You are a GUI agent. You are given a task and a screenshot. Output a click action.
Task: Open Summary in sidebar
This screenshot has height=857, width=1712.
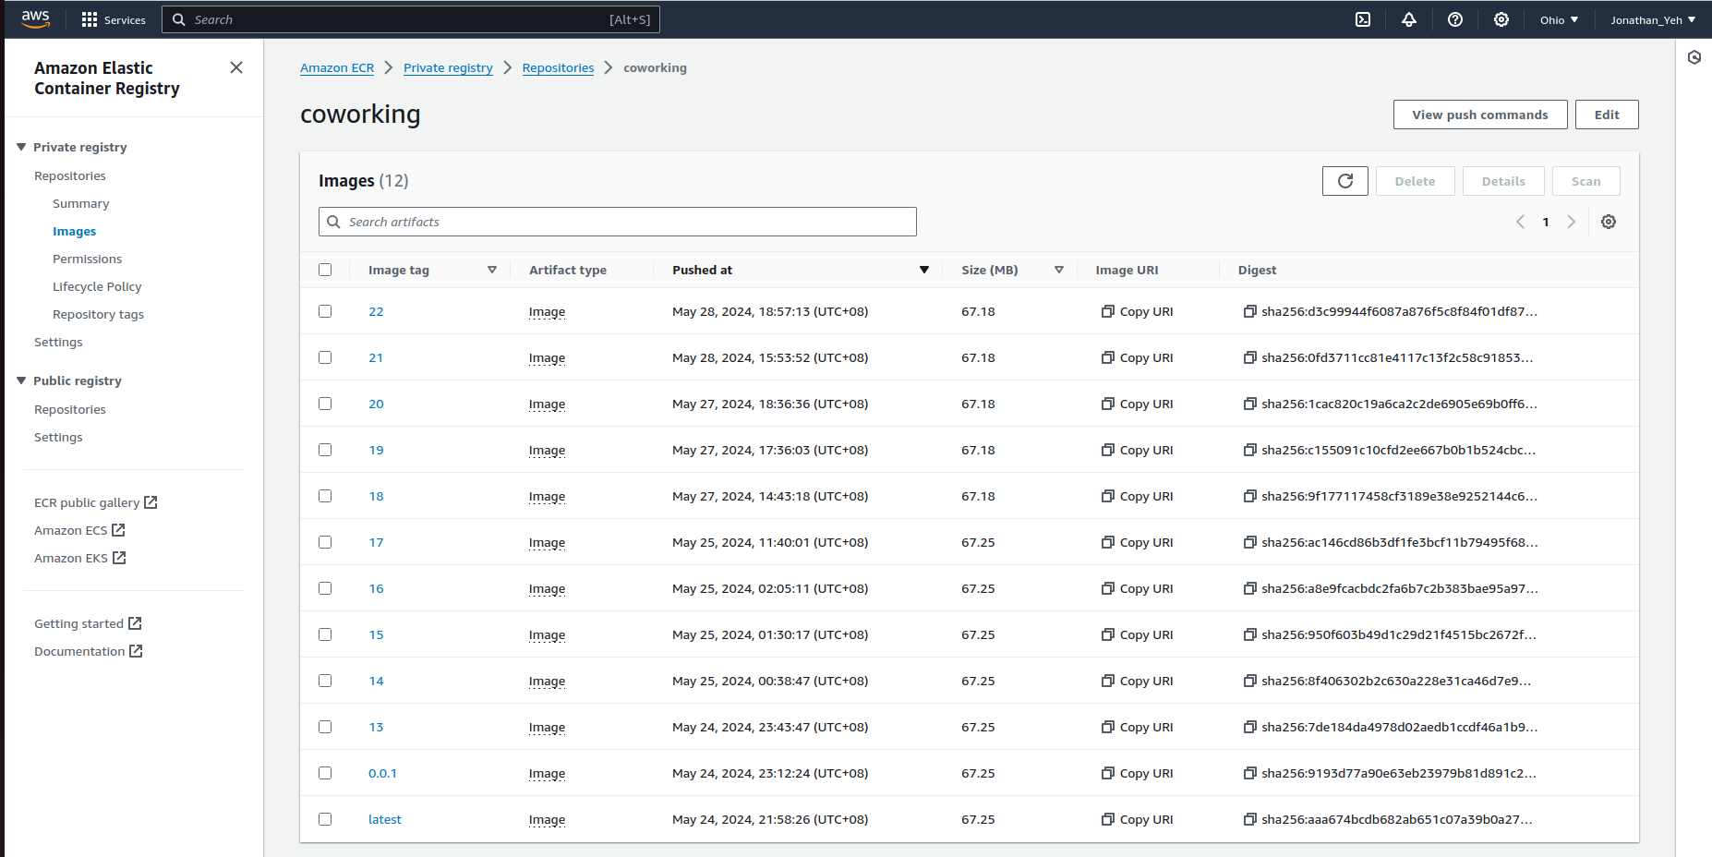click(x=81, y=203)
